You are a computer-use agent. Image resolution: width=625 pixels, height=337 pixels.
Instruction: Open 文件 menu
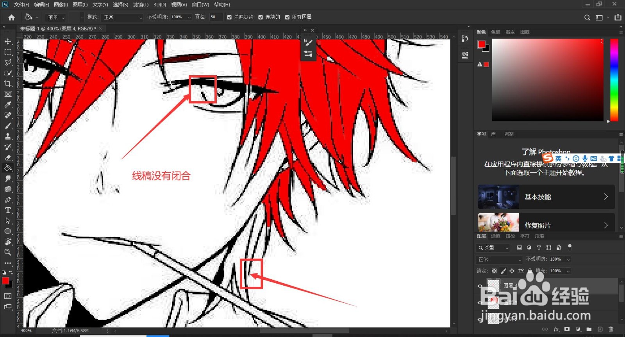(x=21, y=5)
